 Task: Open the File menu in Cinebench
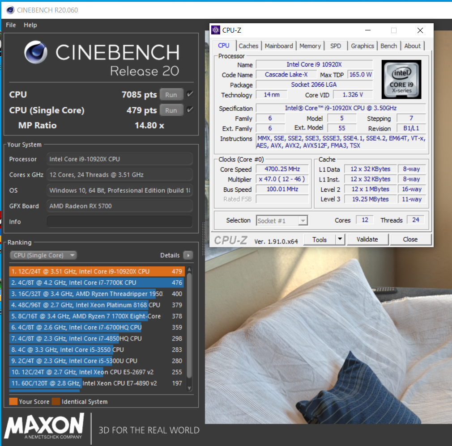11,25
